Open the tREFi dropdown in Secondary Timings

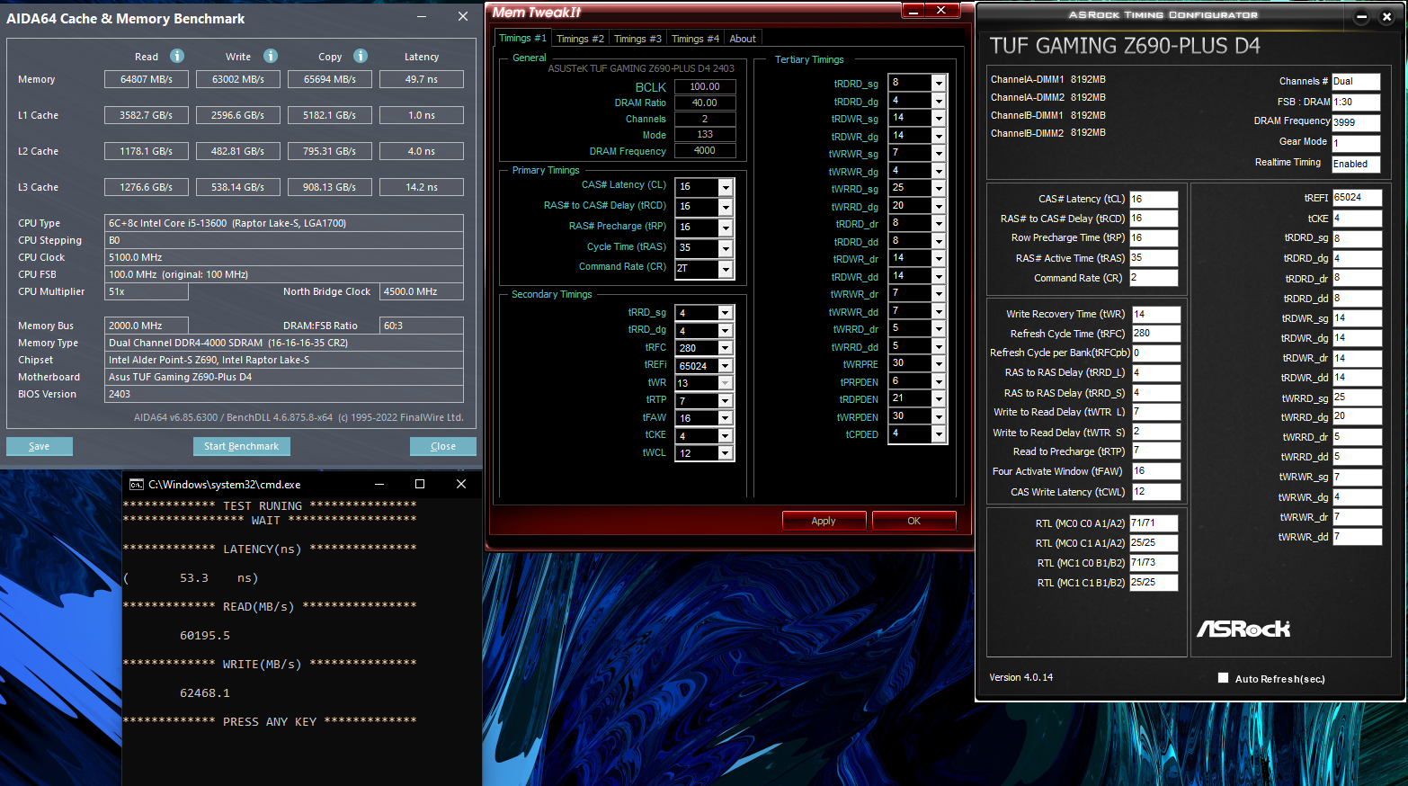pyautogui.click(x=725, y=366)
